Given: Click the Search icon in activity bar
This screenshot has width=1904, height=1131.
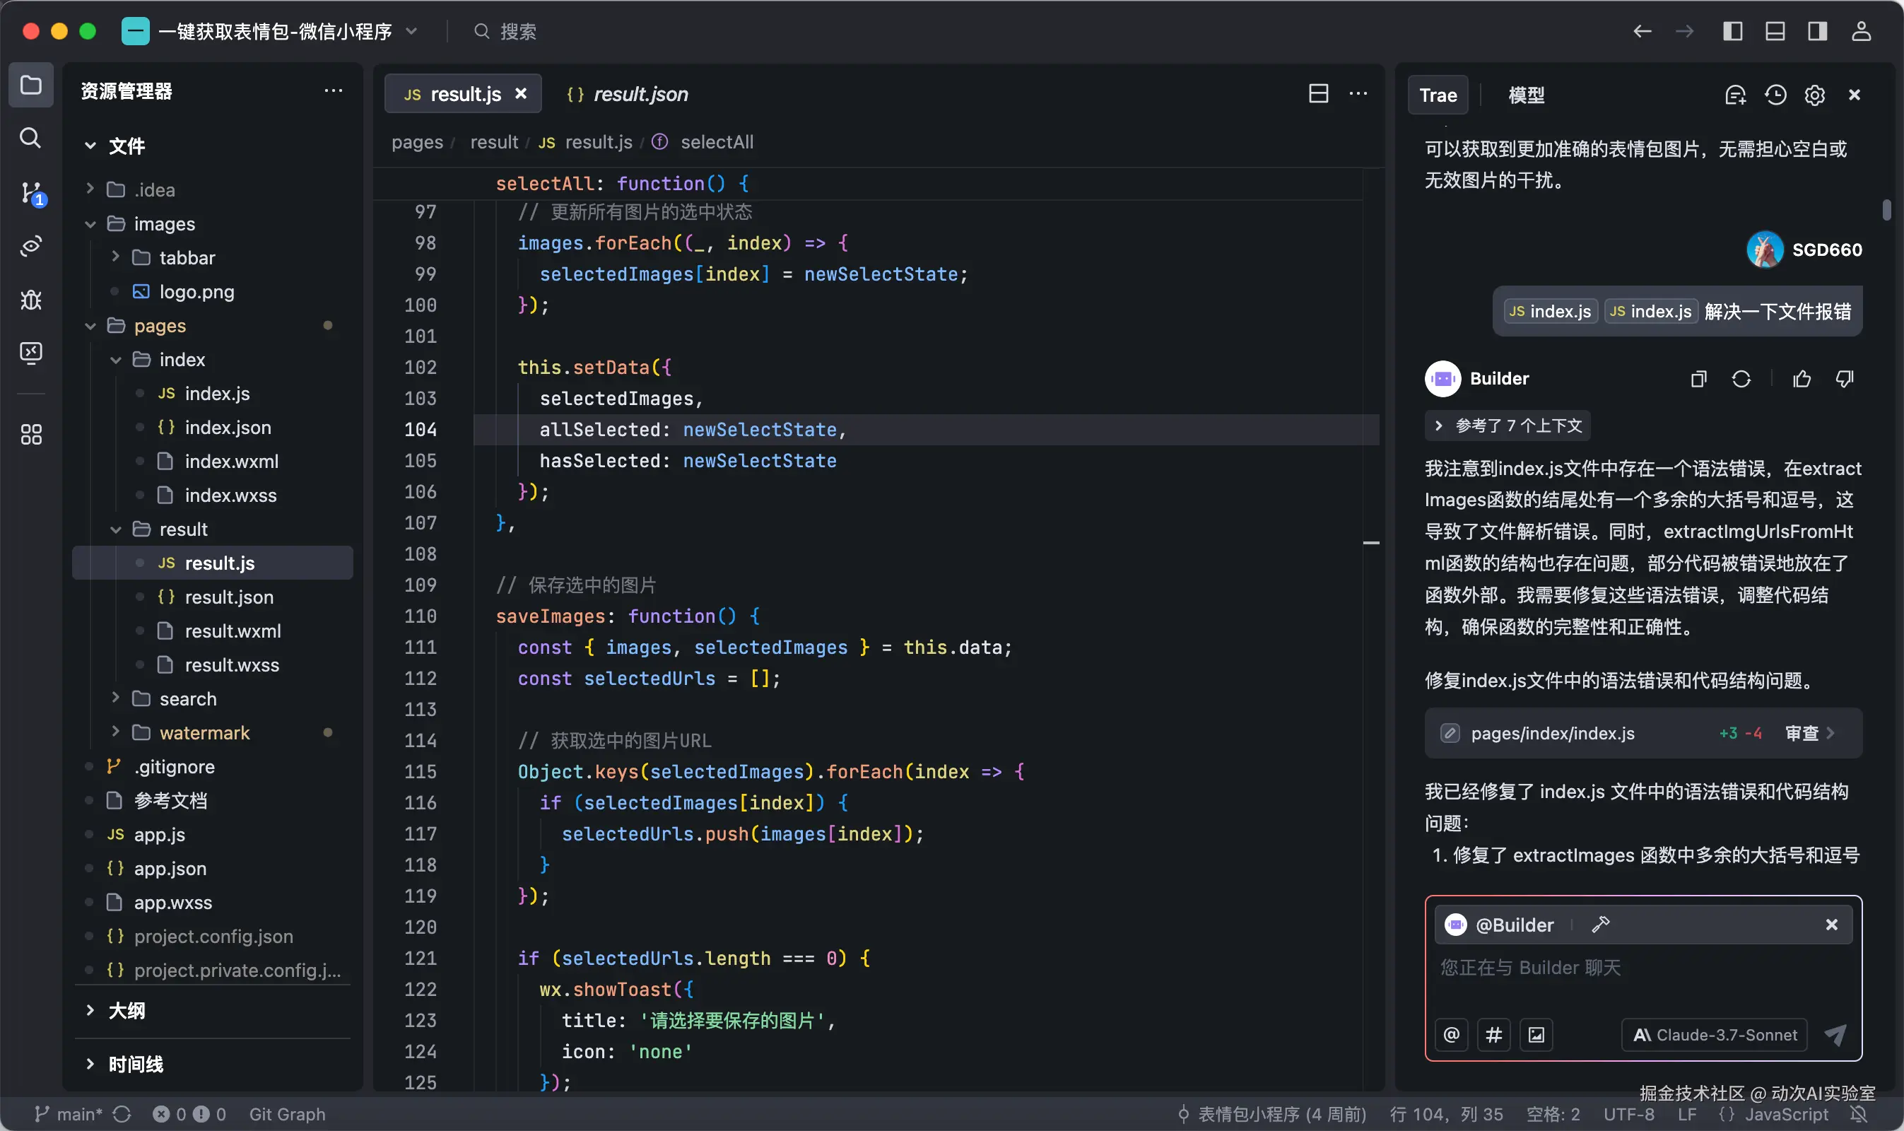Looking at the screenshot, I should click(x=30, y=138).
